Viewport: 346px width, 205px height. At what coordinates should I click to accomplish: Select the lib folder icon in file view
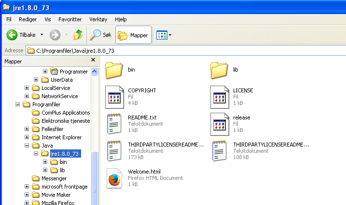tap(219, 70)
